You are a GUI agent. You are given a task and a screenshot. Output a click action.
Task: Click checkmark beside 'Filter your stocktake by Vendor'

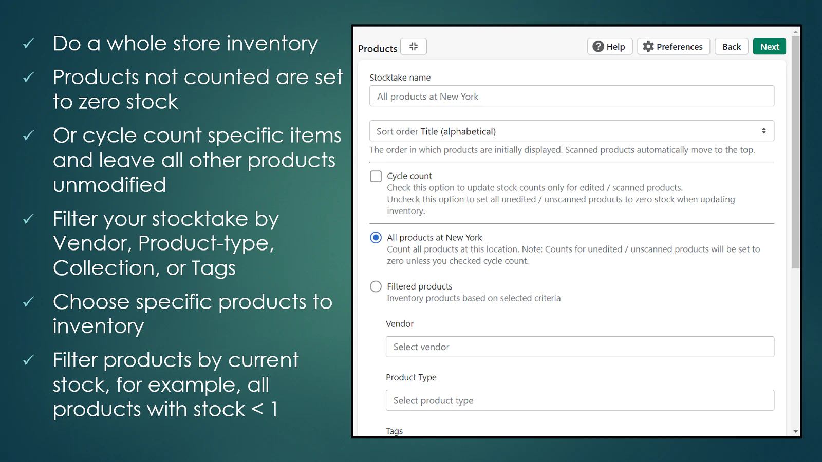(x=29, y=219)
